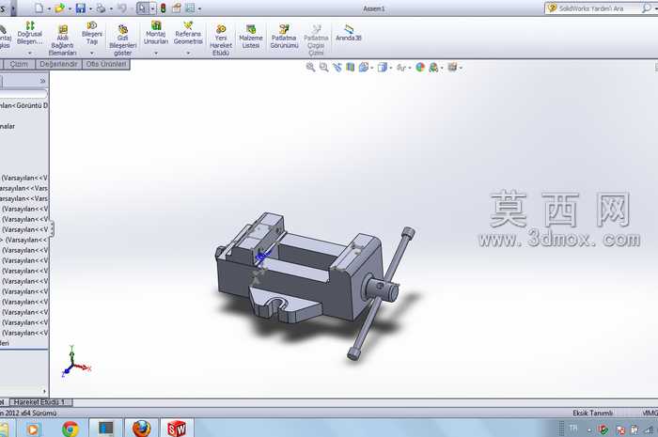
Task: Click Anında3B tool
Action: (349, 33)
